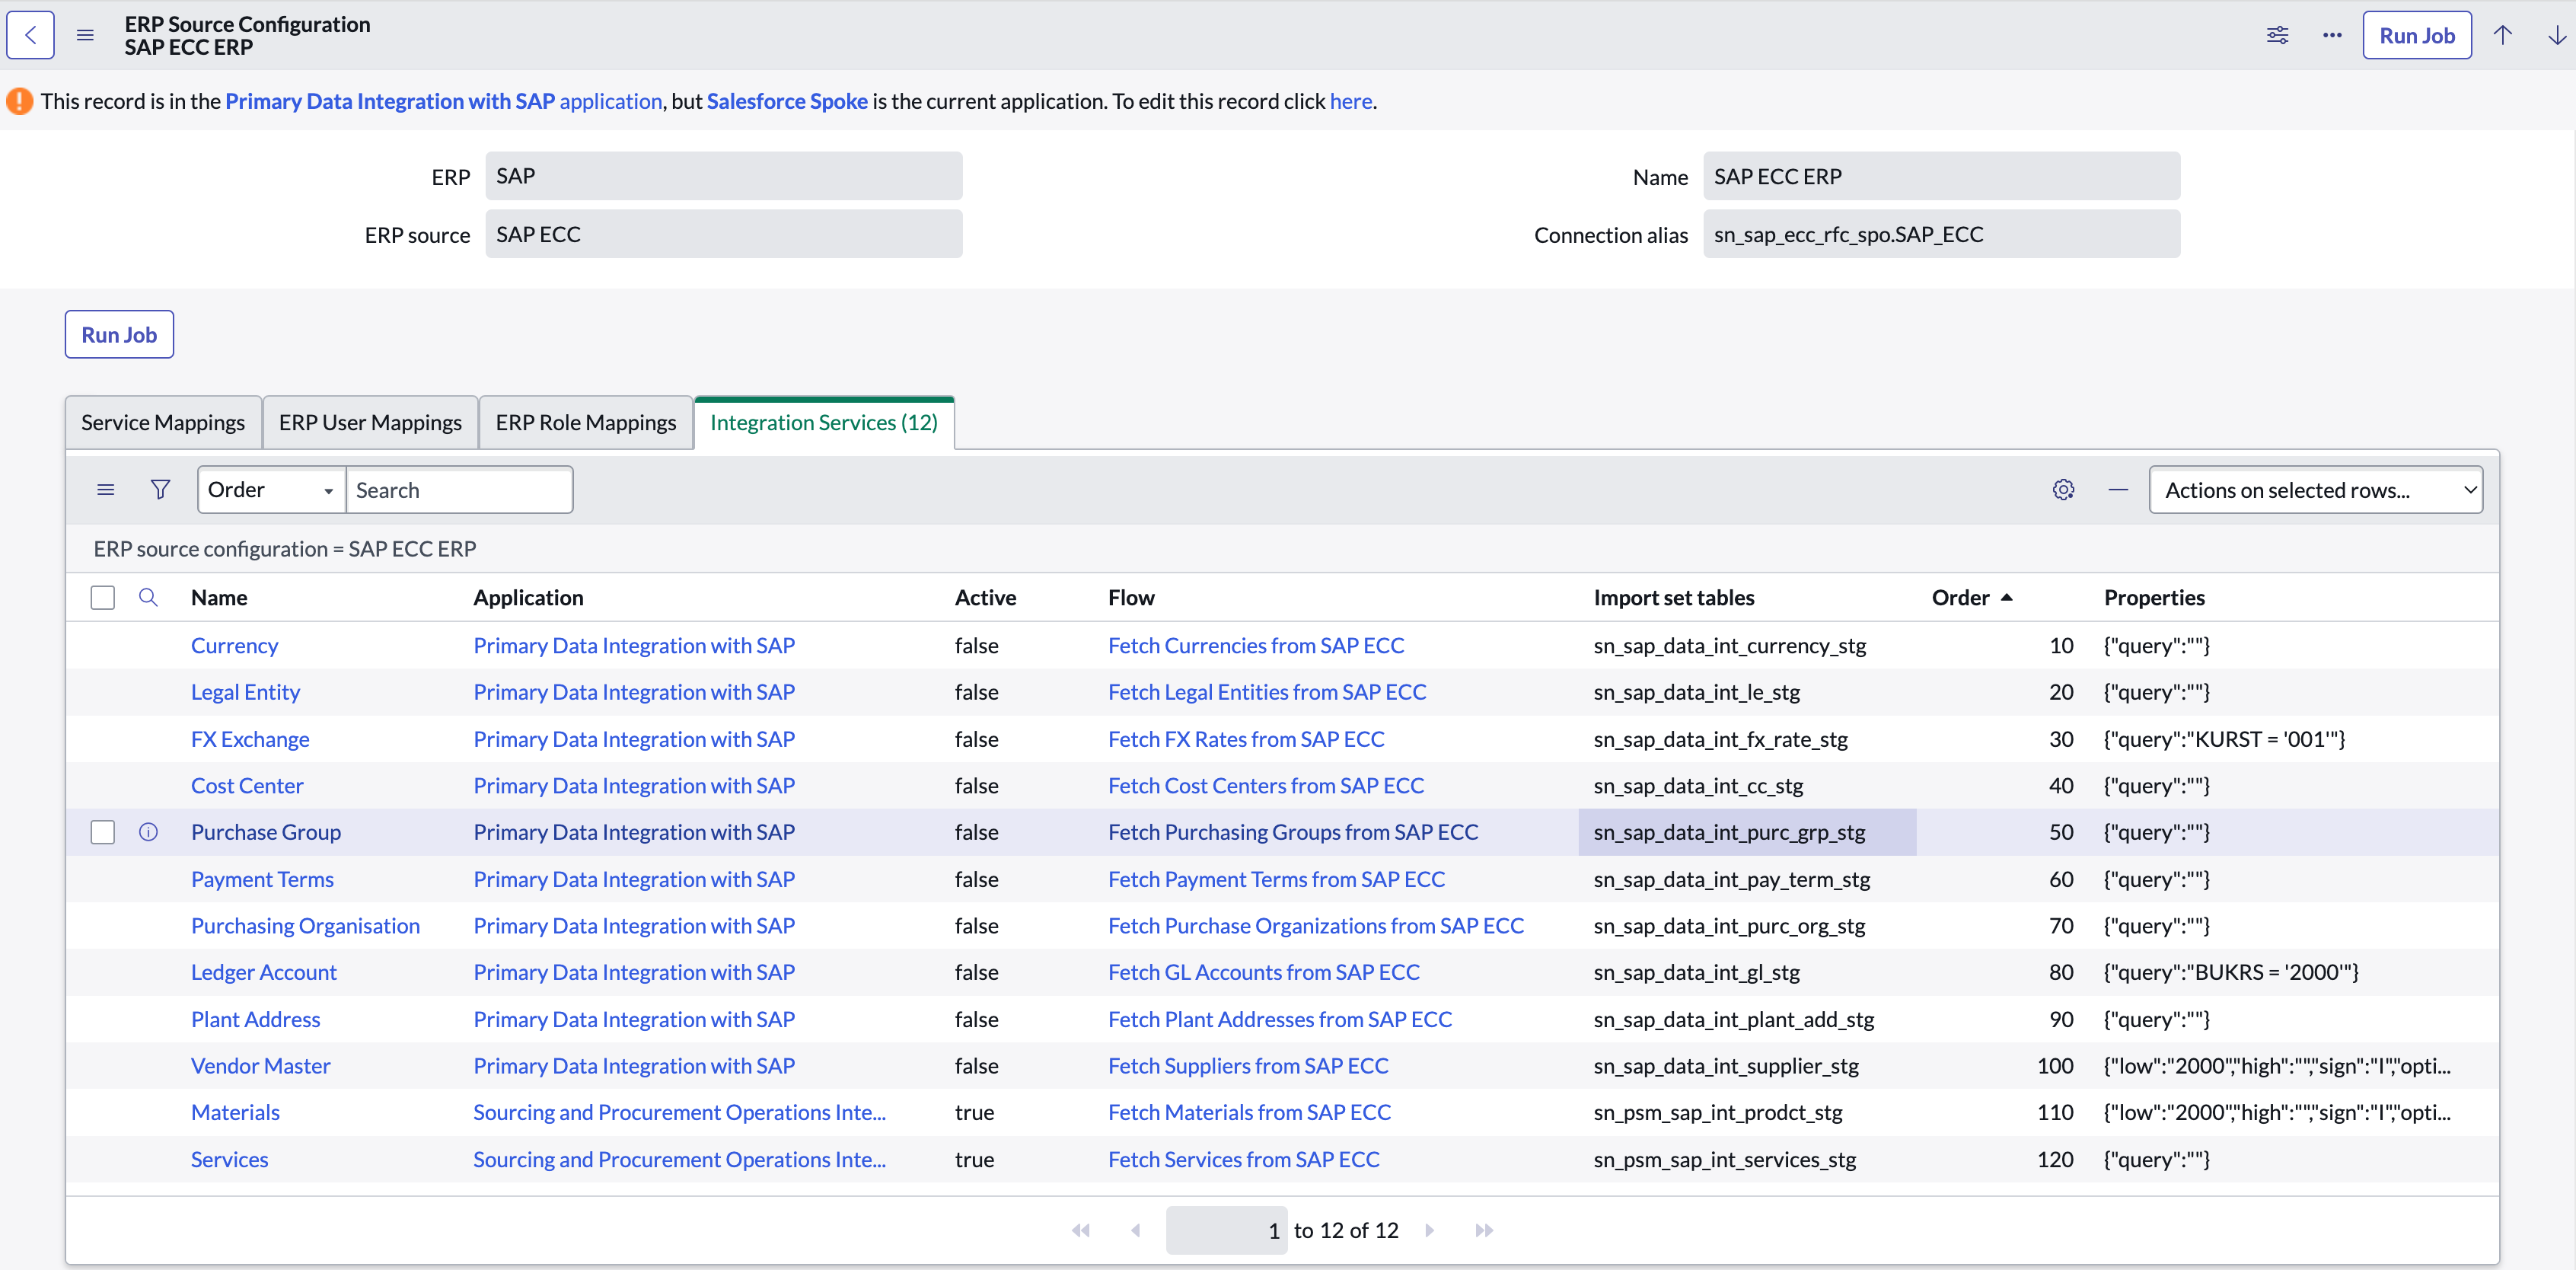Sort by Import set tables column header
Screen dimensions: 2576x1270
coord(1674,597)
